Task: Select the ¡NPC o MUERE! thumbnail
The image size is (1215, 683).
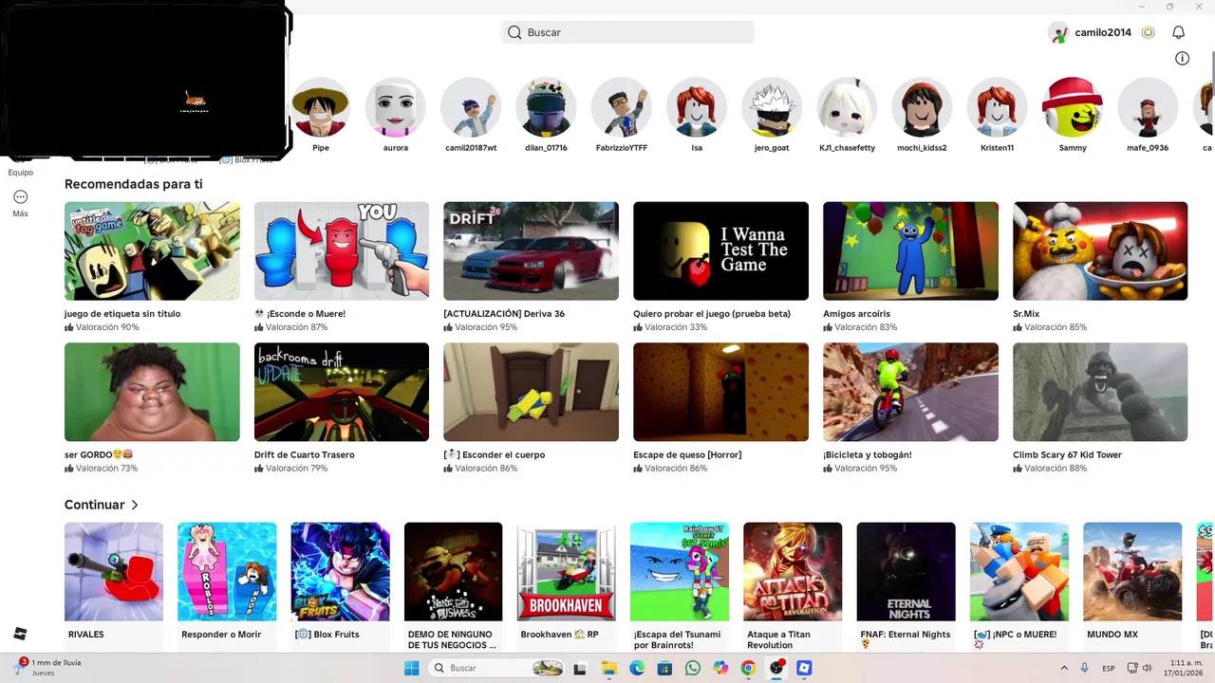Action: [x=1019, y=572]
